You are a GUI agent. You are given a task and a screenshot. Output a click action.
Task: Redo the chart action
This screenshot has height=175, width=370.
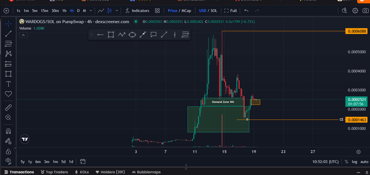pos(257,11)
